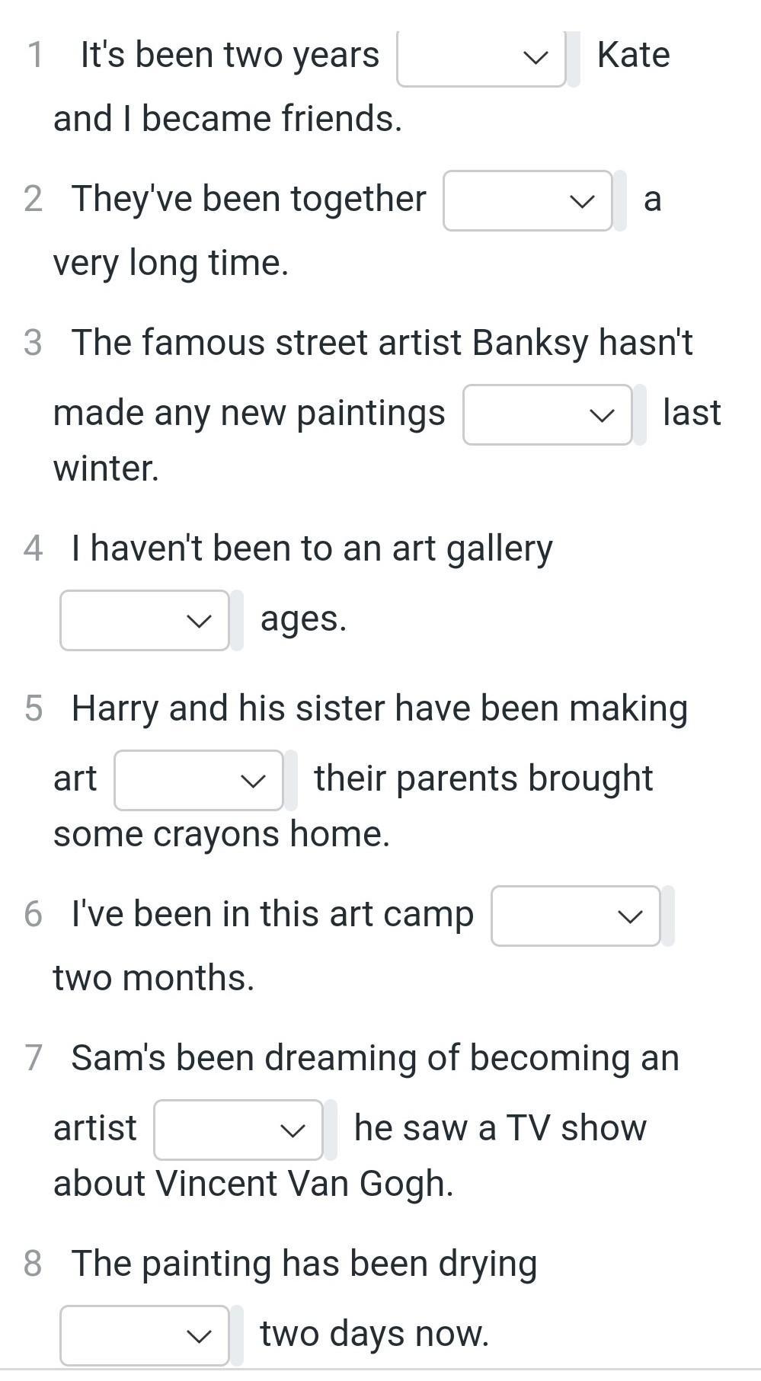Open the dropdown after 'art camp'
This screenshot has height=1381, width=761.
tap(575, 916)
